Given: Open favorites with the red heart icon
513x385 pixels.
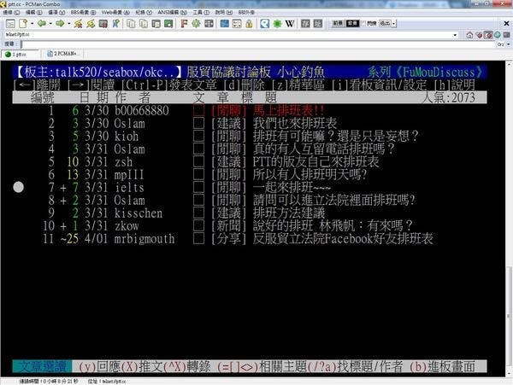Looking at the screenshot, I should [479, 35].
